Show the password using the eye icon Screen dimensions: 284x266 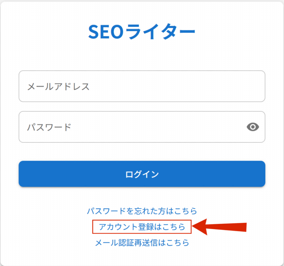(x=253, y=127)
